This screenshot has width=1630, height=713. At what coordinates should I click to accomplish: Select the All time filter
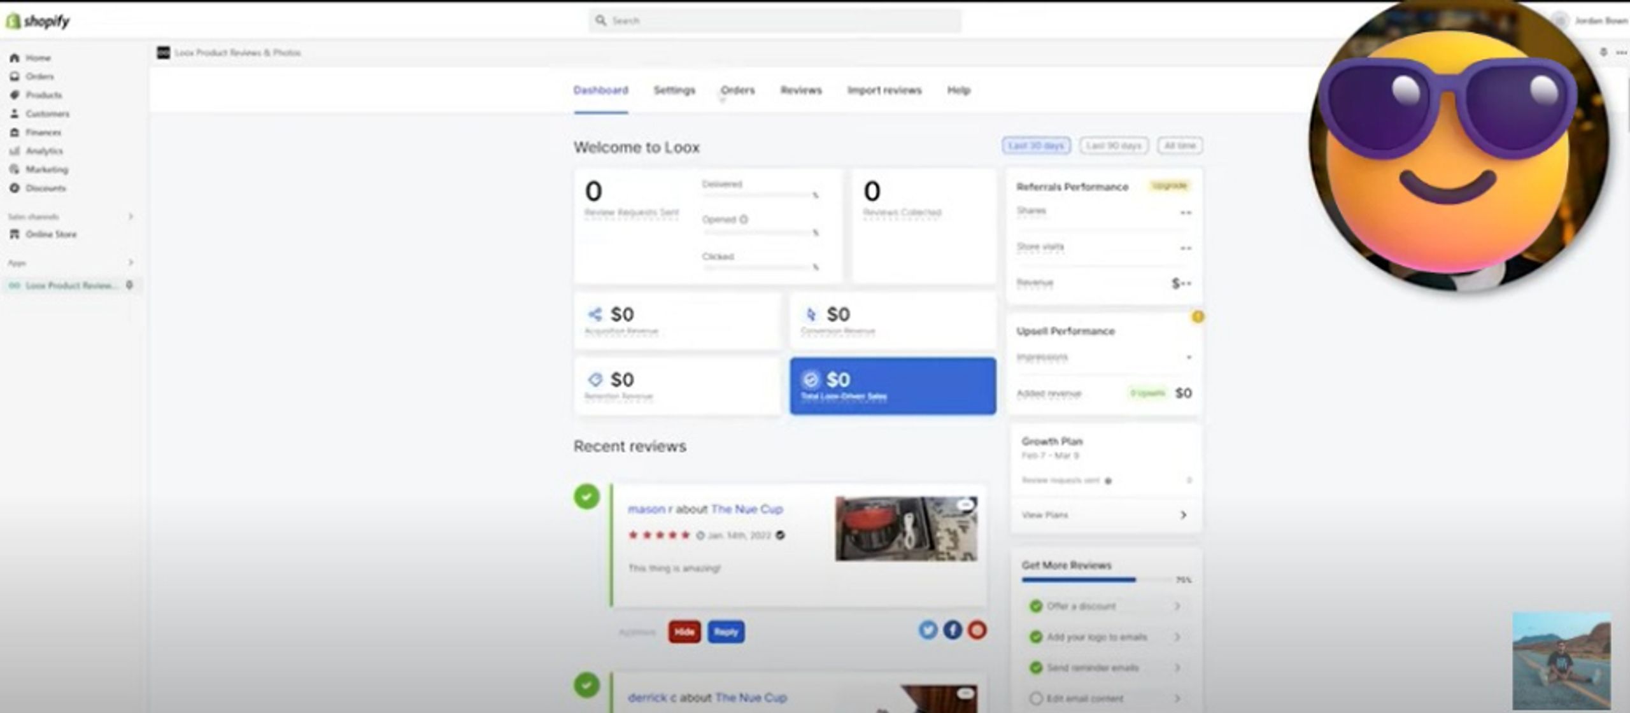[1180, 146]
